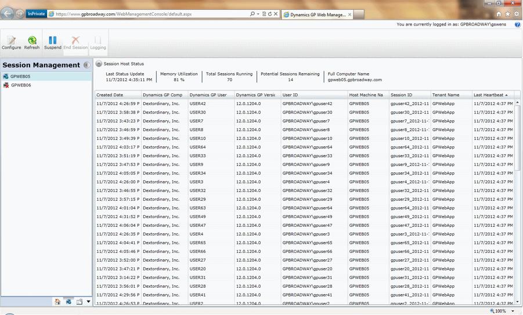Reload the page from address bar
Viewport: 523px width, 315px height.
[x=270, y=14]
